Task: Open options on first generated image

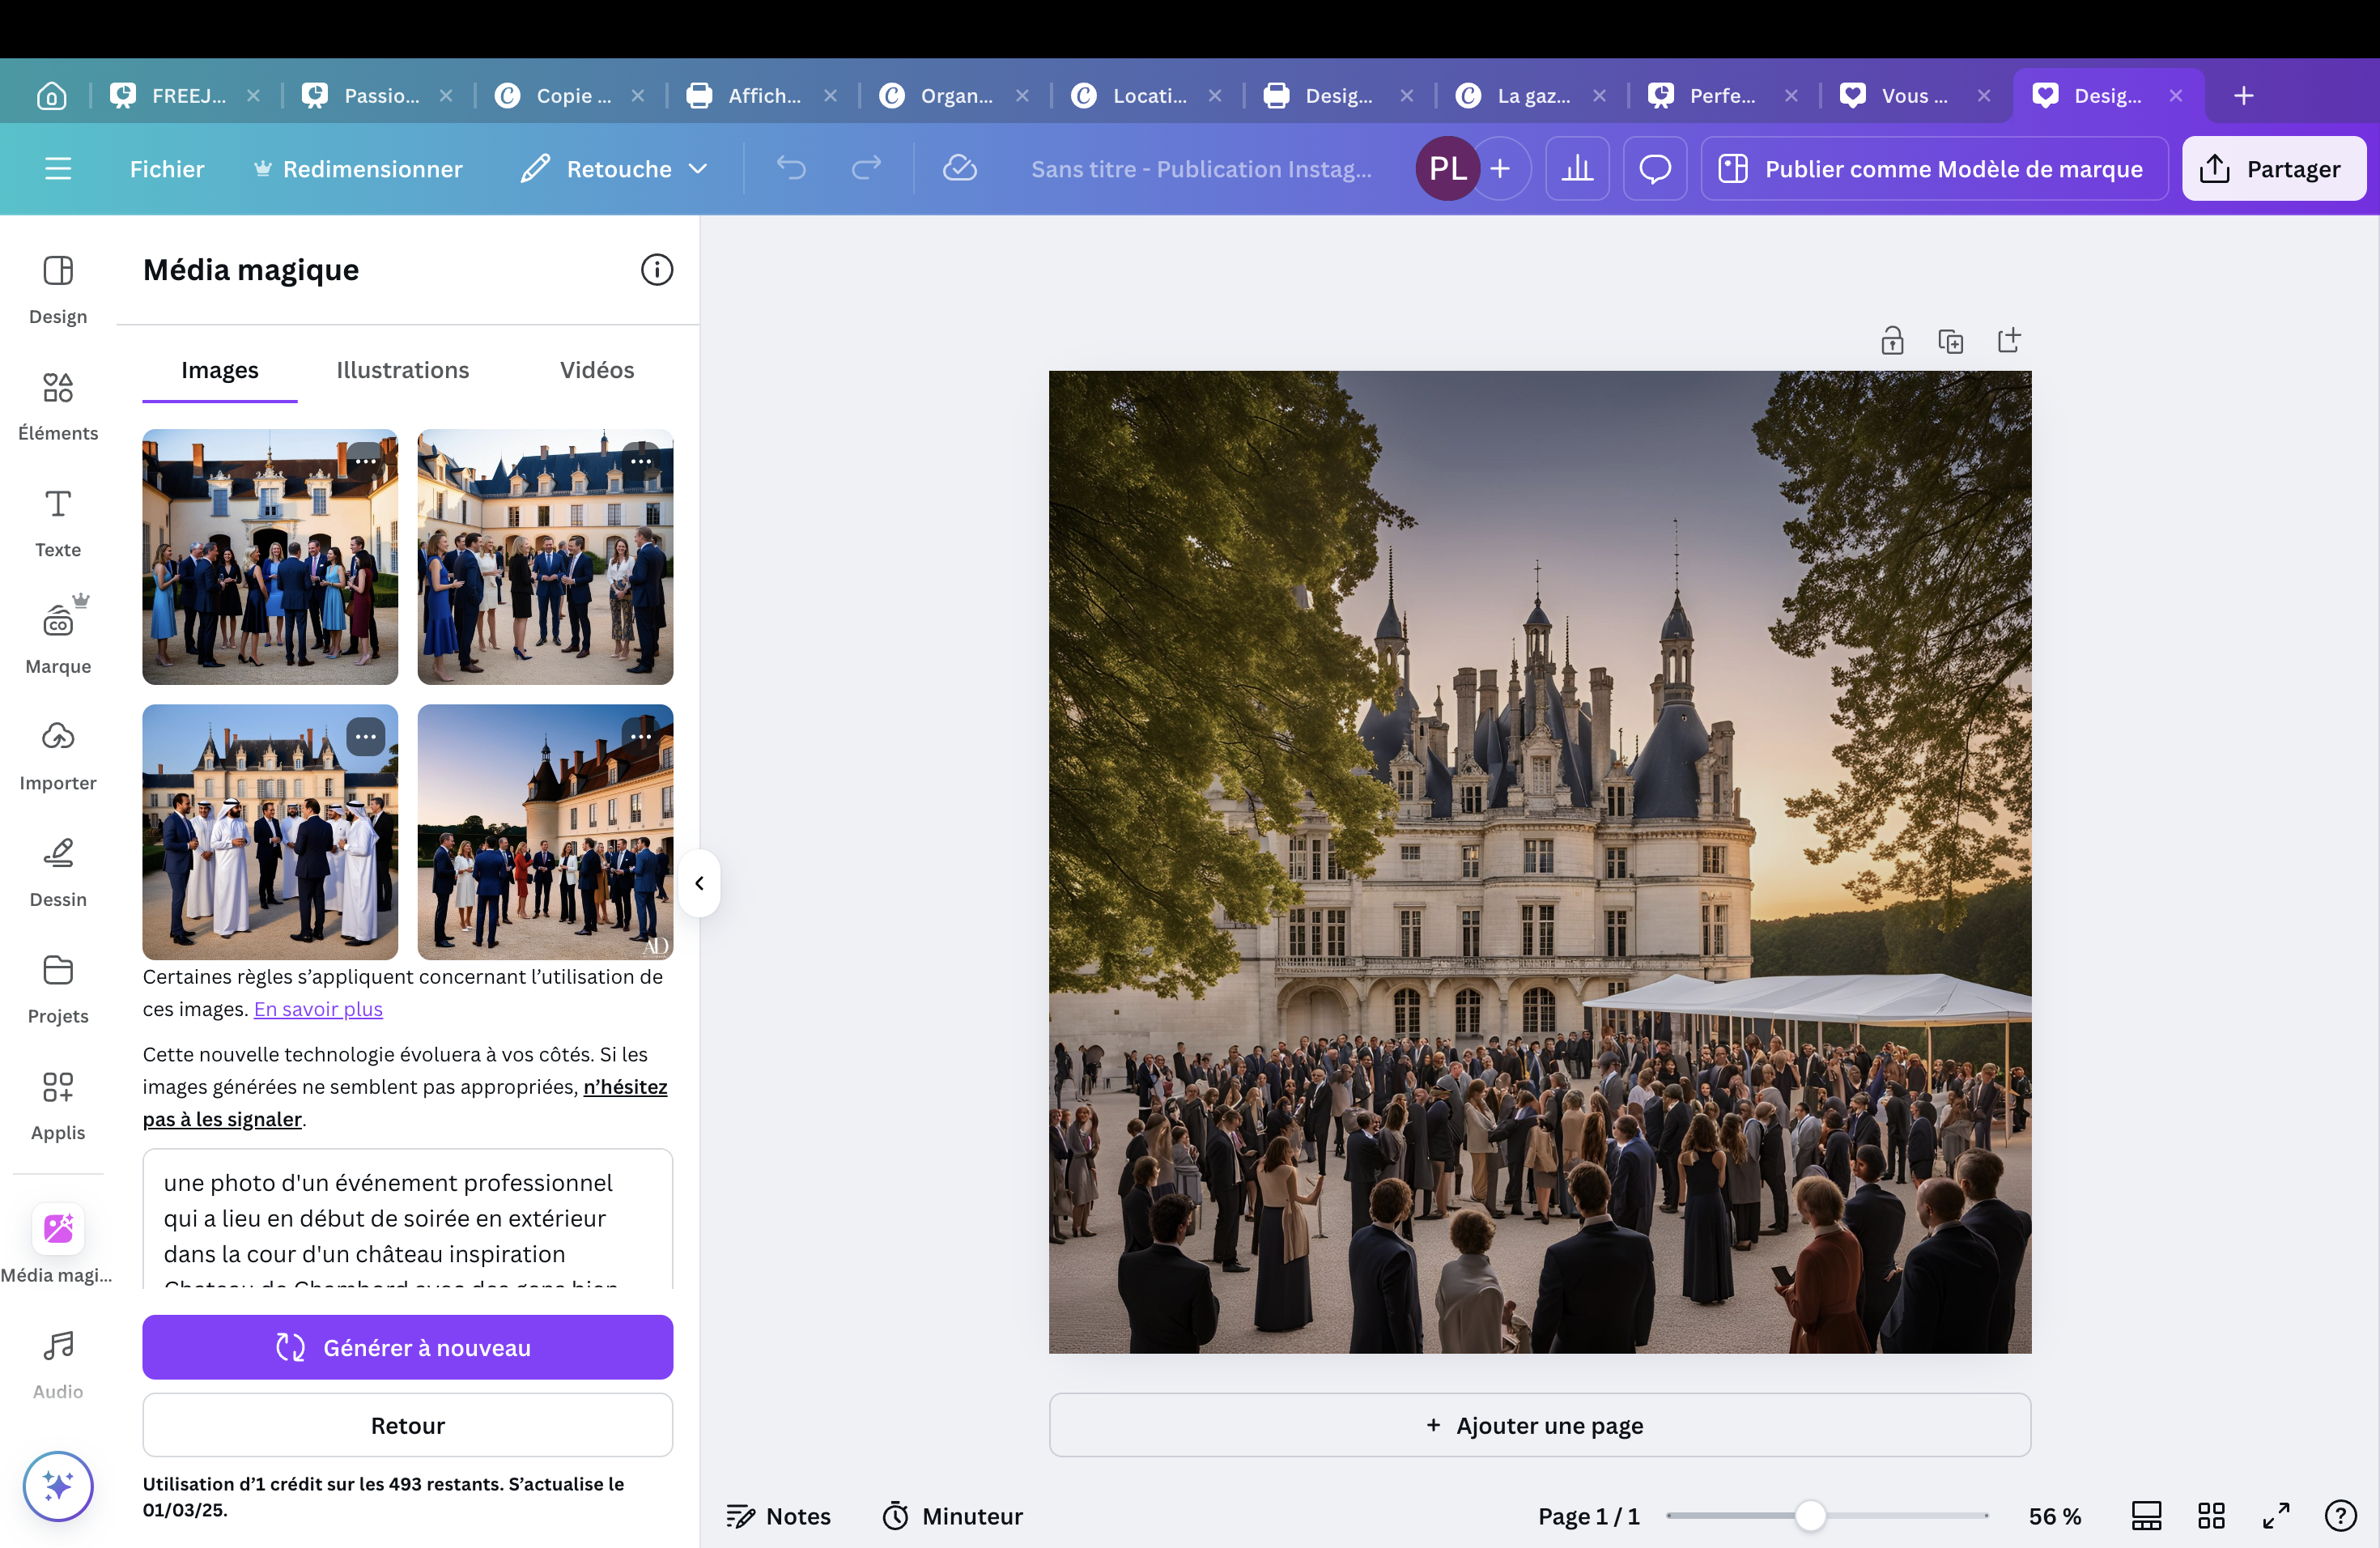Action: click(366, 461)
